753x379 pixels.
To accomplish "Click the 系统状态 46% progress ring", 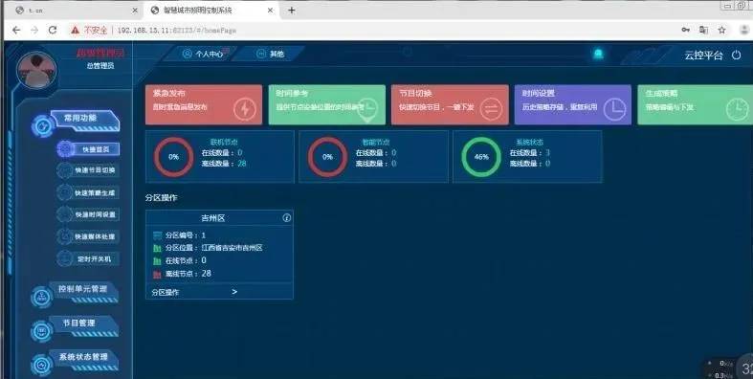I will point(481,157).
